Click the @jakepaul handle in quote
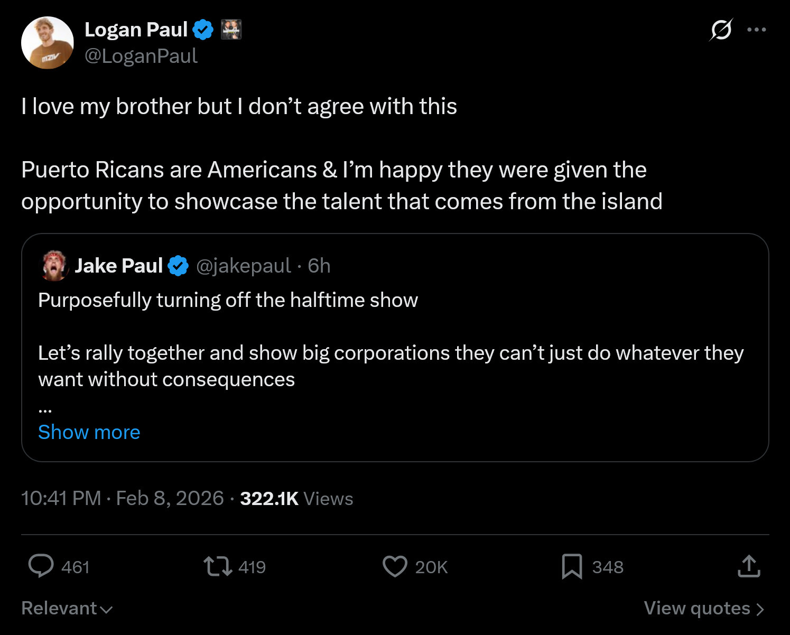The height and width of the screenshot is (635, 790). pyautogui.click(x=243, y=266)
